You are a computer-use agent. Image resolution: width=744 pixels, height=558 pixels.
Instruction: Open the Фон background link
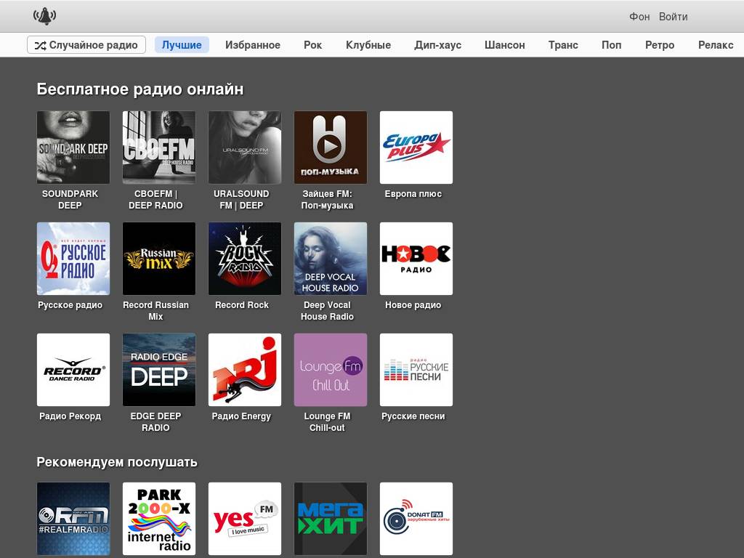639,17
